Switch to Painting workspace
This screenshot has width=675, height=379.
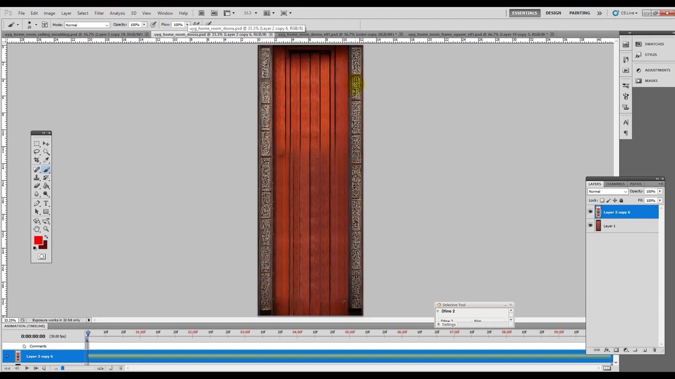580,13
